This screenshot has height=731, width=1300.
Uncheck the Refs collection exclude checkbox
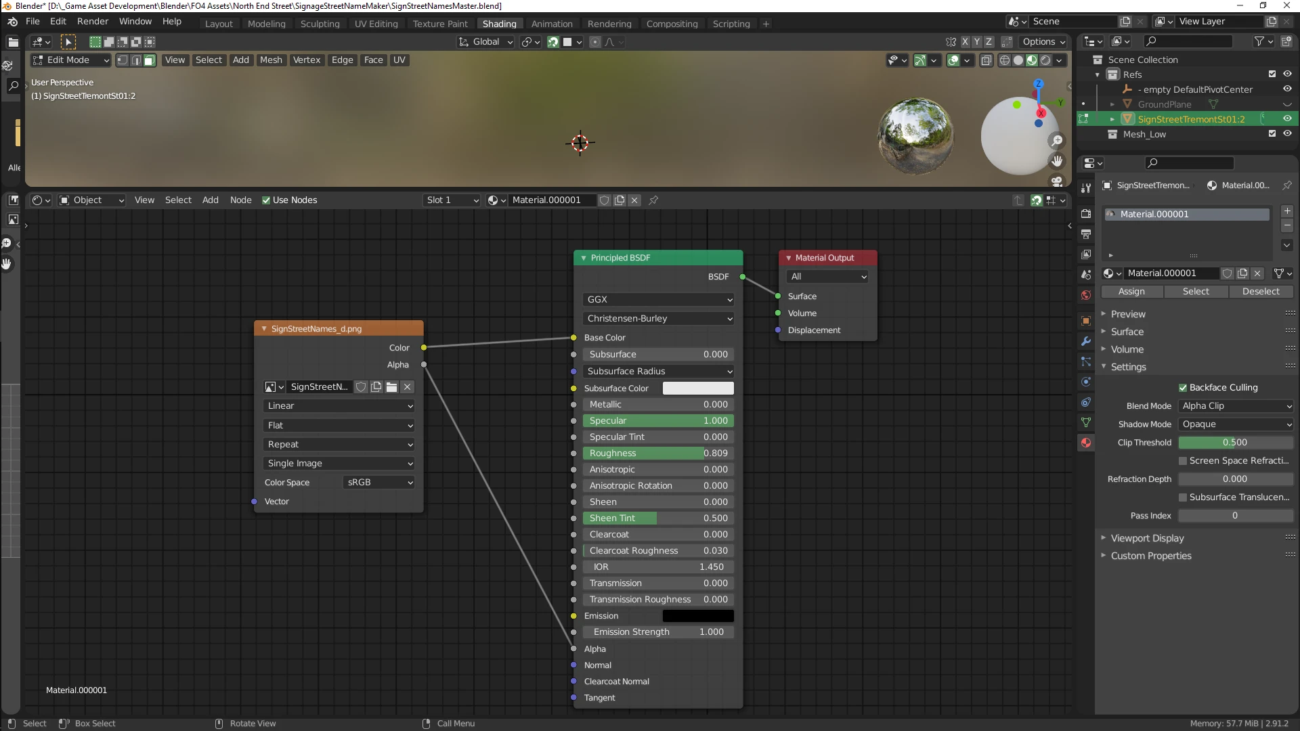1272,74
